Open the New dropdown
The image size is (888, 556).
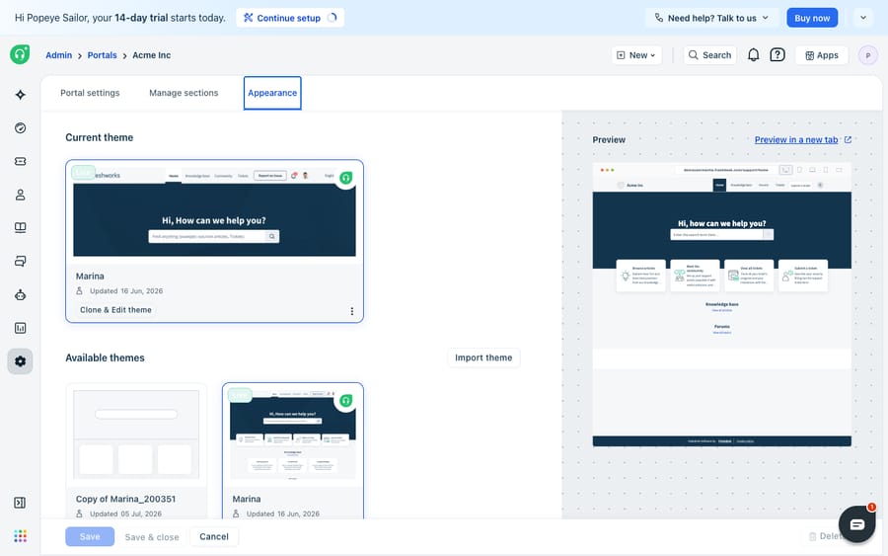coord(636,55)
